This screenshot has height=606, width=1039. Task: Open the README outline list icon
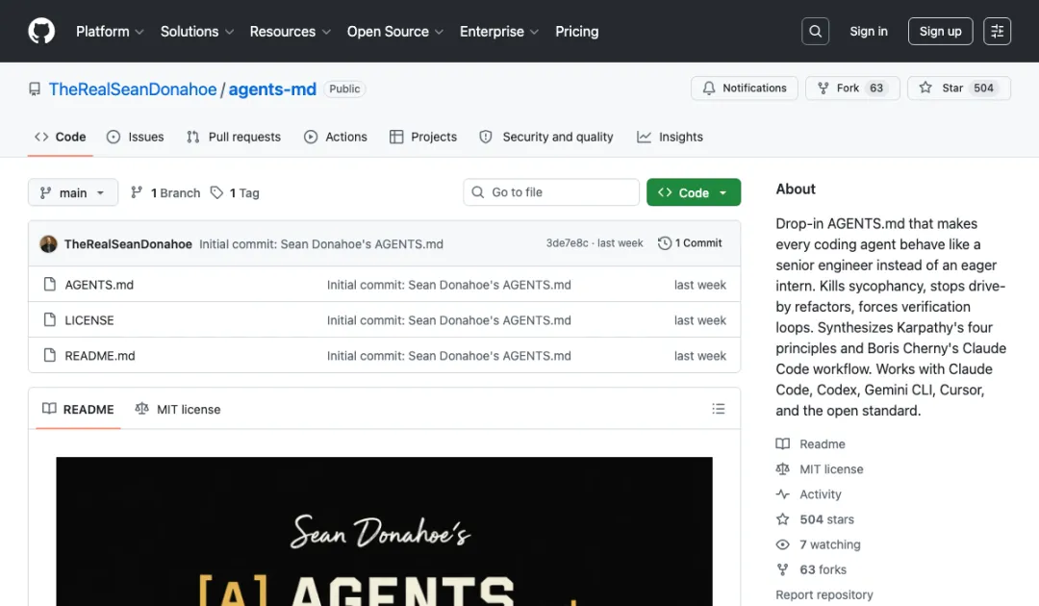(719, 409)
